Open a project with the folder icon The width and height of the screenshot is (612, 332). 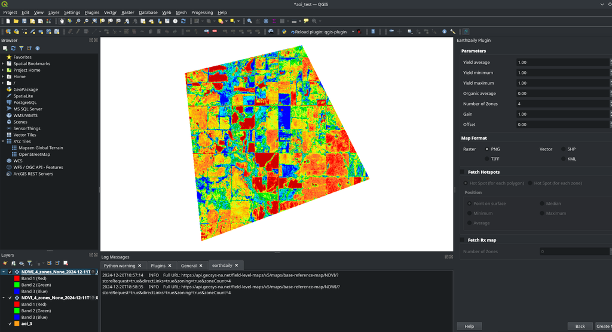(16, 21)
